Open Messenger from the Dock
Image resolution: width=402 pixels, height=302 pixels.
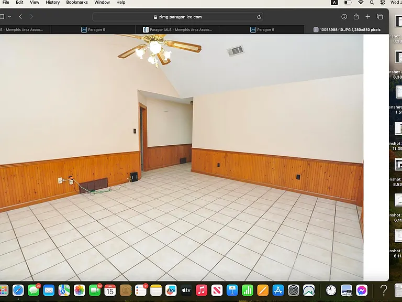coord(362,290)
